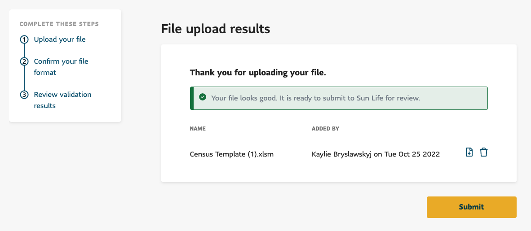Go to Upload your file step
This screenshot has height=231, width=531.
pyautogui.click(x=60, y=39)
